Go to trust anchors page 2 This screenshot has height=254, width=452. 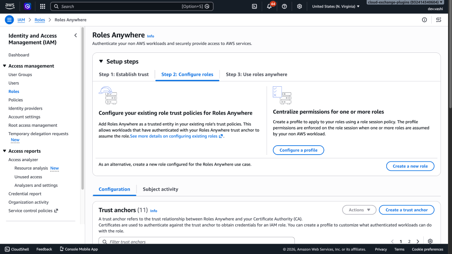(x=409, y=241)
